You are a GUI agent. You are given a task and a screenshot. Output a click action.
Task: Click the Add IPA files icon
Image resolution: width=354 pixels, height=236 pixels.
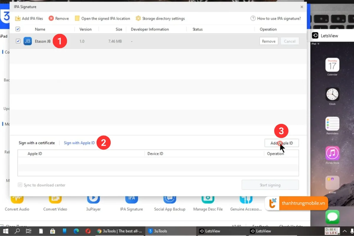point(18,18)
